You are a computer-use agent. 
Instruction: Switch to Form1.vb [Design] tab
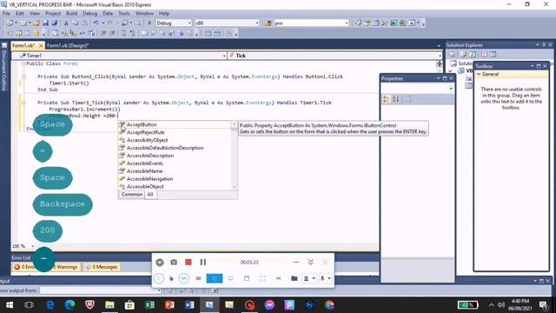point(68,45)
